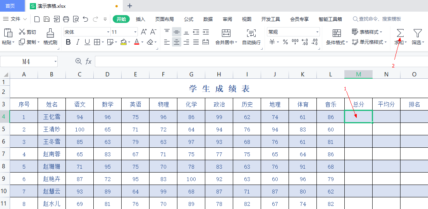Toggle wrap text (自动换行)

(x=251, y=36)
